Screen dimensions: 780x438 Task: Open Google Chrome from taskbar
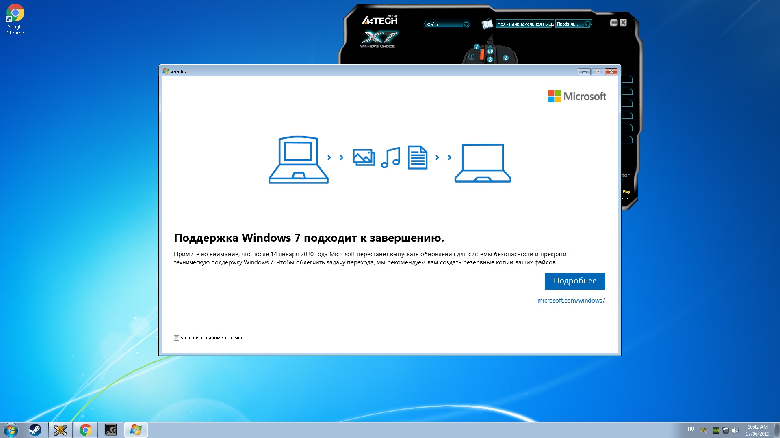coord(86,430)
